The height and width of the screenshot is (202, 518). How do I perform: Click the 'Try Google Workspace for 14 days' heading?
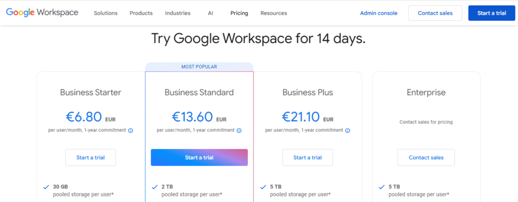(x=258, y=38)
